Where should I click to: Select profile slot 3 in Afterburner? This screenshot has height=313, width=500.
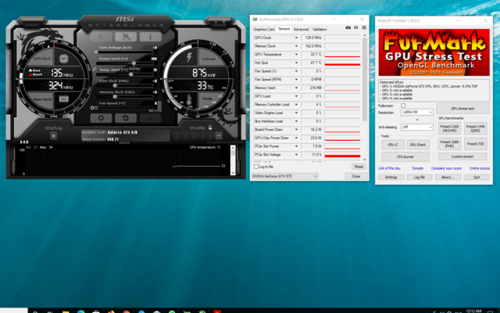pyautogui.click(x=194, y=135)
